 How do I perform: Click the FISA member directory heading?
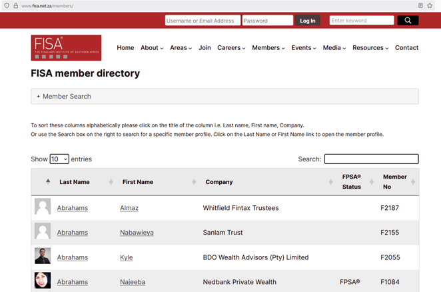85,73
